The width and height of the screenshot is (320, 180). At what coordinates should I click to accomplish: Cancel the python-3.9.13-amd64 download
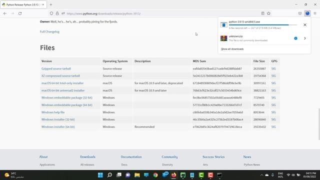click(305, 25)
